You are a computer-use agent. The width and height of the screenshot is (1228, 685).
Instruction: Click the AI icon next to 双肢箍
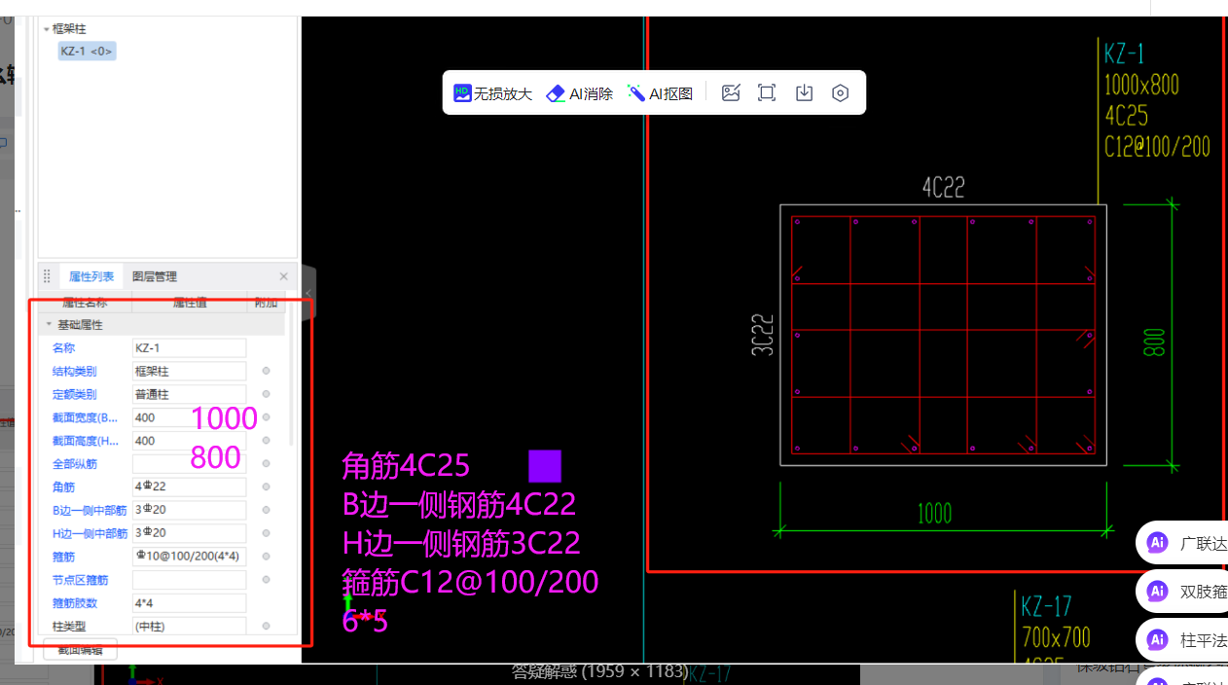1157,591
